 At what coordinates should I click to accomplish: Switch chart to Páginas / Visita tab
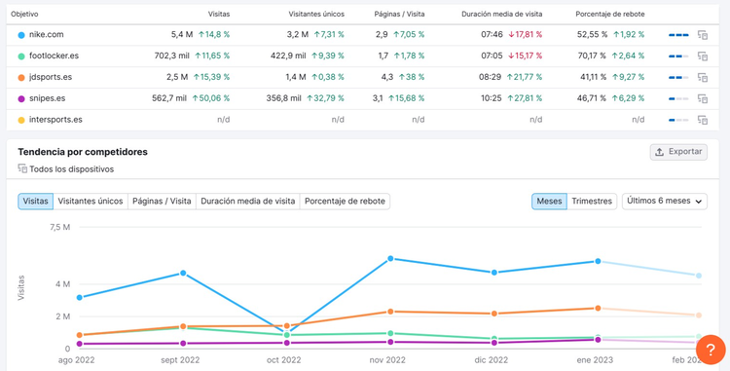162,202
